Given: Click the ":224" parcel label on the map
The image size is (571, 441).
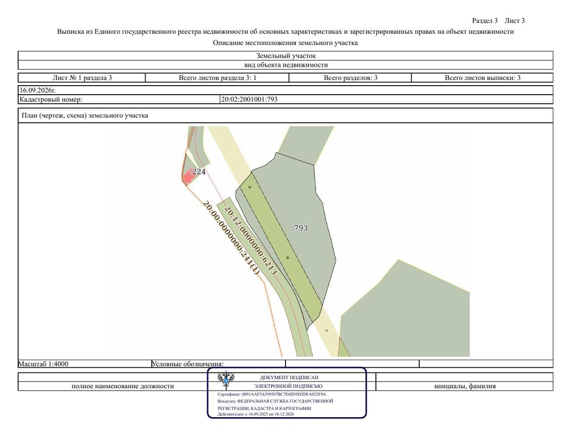Looking at the screenshot, I should (197, 172).
